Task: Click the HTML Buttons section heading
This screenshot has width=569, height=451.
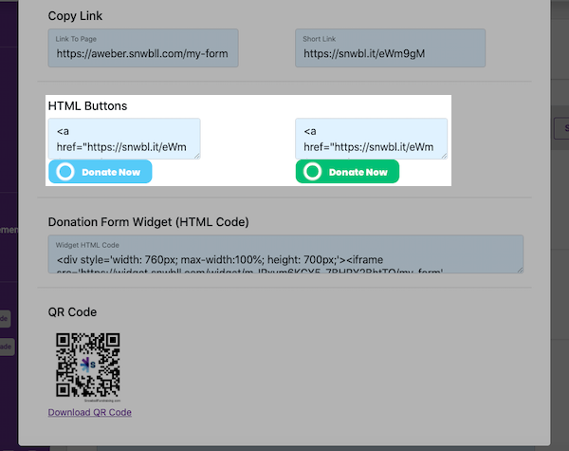Action: pyautogui.click(x=87, y=105)
